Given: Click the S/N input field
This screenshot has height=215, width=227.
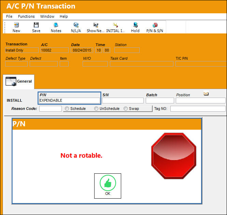Looking at the screenshot, I should [123, 100].
